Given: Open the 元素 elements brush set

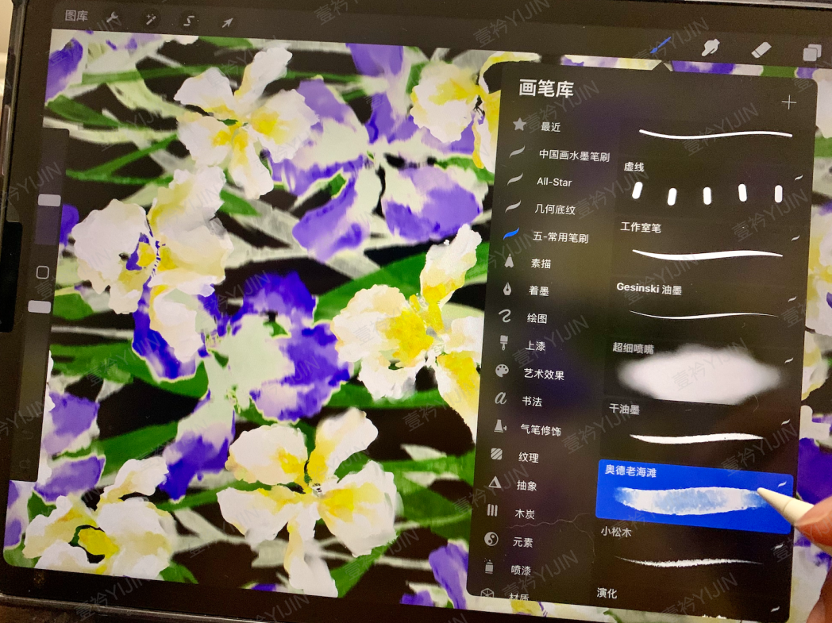Looking at the screenshot, I should pos(522,542).
